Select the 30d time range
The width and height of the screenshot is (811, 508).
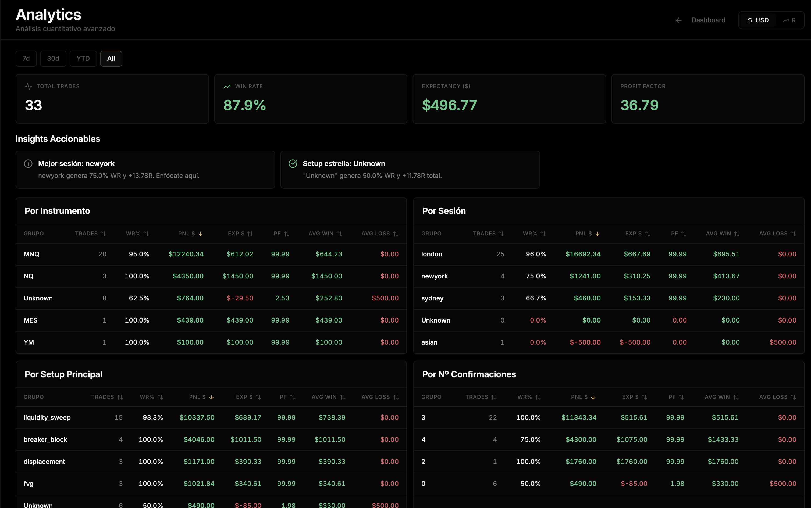point(53,59)
